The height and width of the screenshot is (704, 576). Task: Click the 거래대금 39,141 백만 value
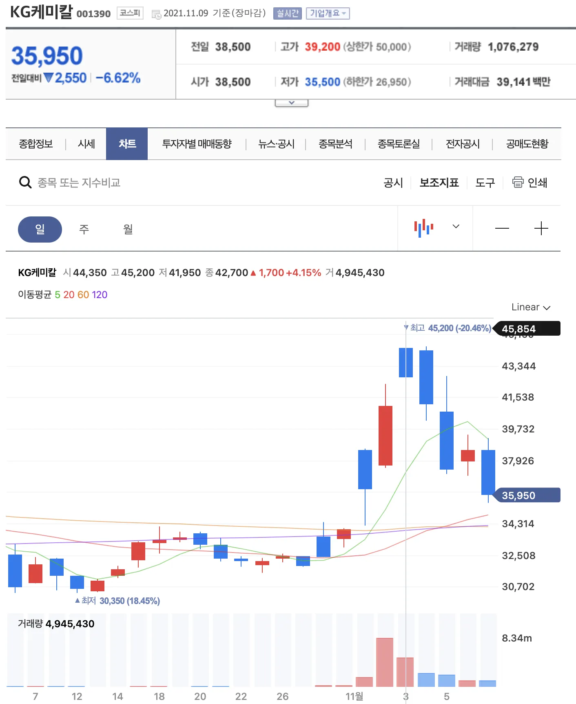click(523, 82)
